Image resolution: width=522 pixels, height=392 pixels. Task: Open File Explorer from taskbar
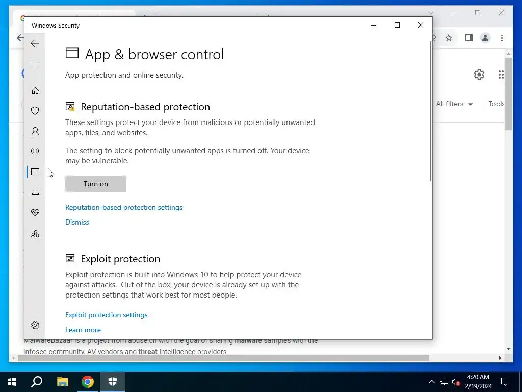(x=62, y=382)
